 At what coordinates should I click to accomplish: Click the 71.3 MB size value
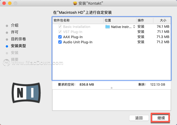coord(163,37)
